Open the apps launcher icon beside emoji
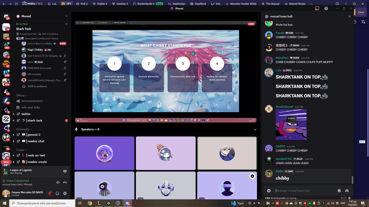 pos(347,190)
